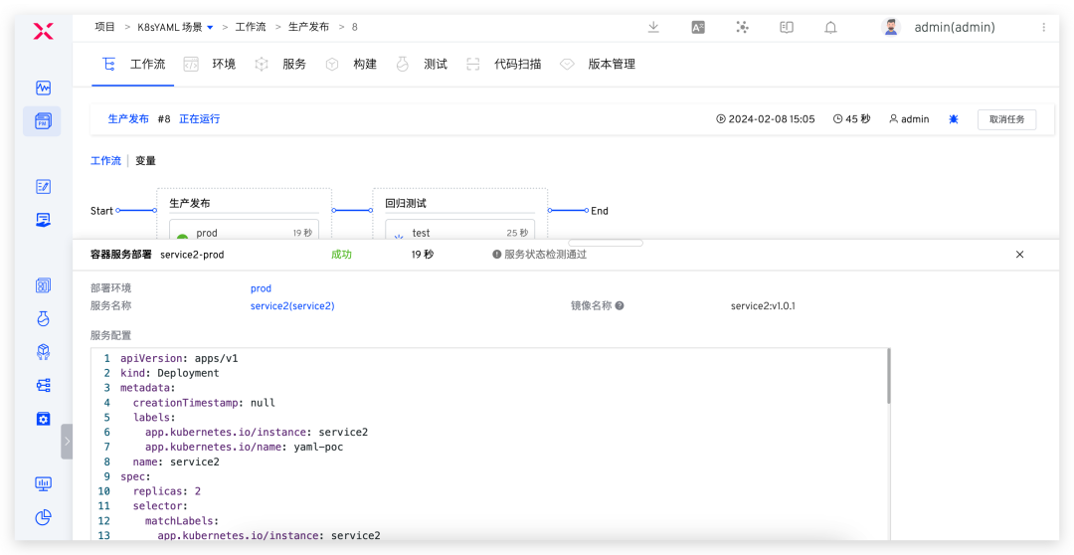The height and width of the screenshot is (555, 1074).
Task: Open the flask test center sidebar icon
Action: (x=43, y=318)
